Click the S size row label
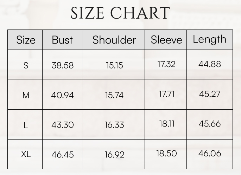241x175 pixels. (x=26, y=65)
